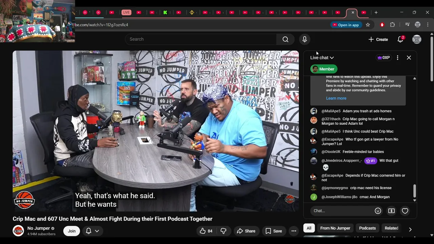Focus the YouTube search field
Image resolution: width=434 pixels, height=244 pixels.
tap(201, 39)
